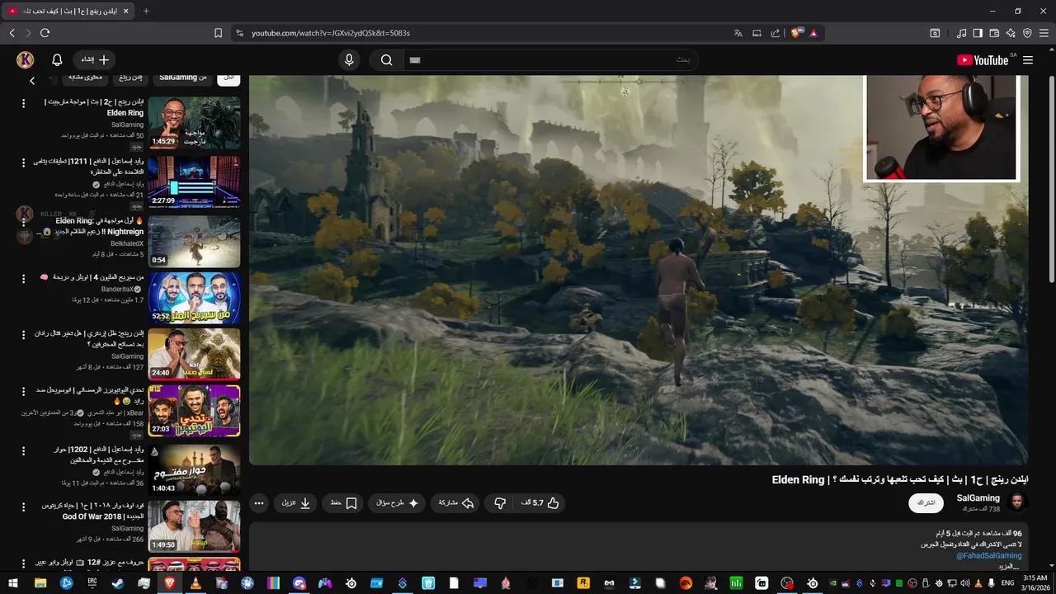Bookmark this page in the address bar
Screen dimensions: 1056x594
(x=218, y=33)
